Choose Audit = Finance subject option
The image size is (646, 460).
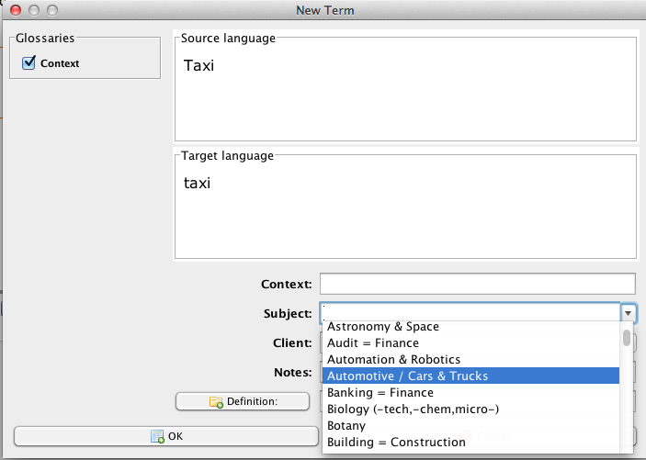[373, 343]
